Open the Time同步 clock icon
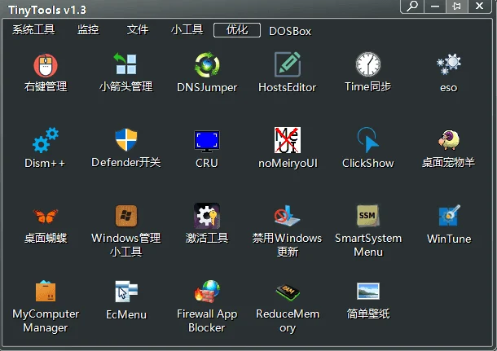497x351 pixels. coord(368,65)
